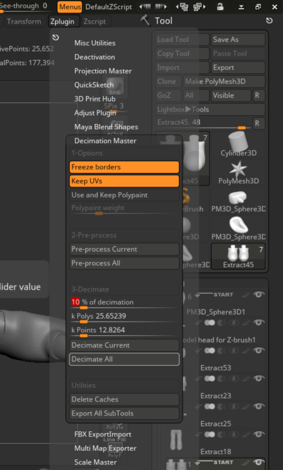Expand Scale Master plugin section
283x470 pixels.
[x=95, y=462]
